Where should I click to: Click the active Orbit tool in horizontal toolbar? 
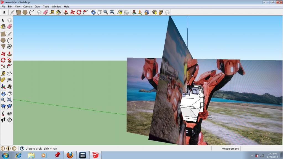(93, 12)
